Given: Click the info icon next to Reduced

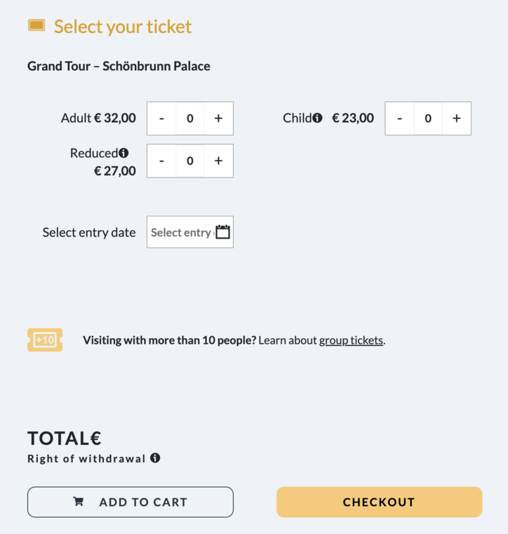Looking at the screenshot, I should [x=123, y=153].
